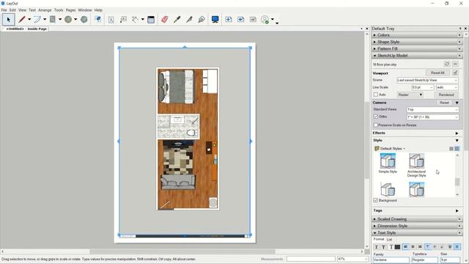Open the Arrange menu
The width and height of the screenshot is (469, 264).
coord(45,10)
